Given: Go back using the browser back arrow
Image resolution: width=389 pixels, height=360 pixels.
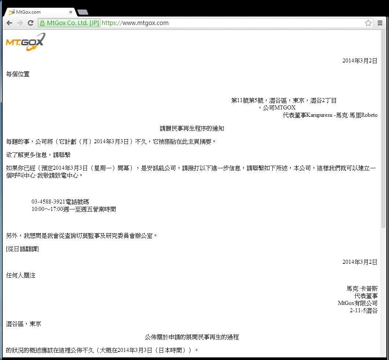Looking at the screenshot, I should pyautogui.click(x=10, y=23).
